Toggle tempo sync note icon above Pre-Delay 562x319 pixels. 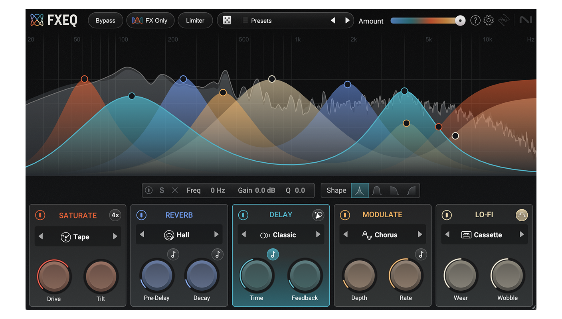click(x=173, y=254)
